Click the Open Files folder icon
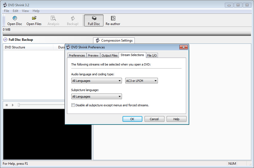Viewport: 254px width, 168px height. click(x=34, y=18)
